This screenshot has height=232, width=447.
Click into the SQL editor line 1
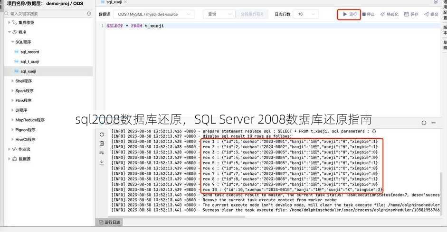point(272,26)
